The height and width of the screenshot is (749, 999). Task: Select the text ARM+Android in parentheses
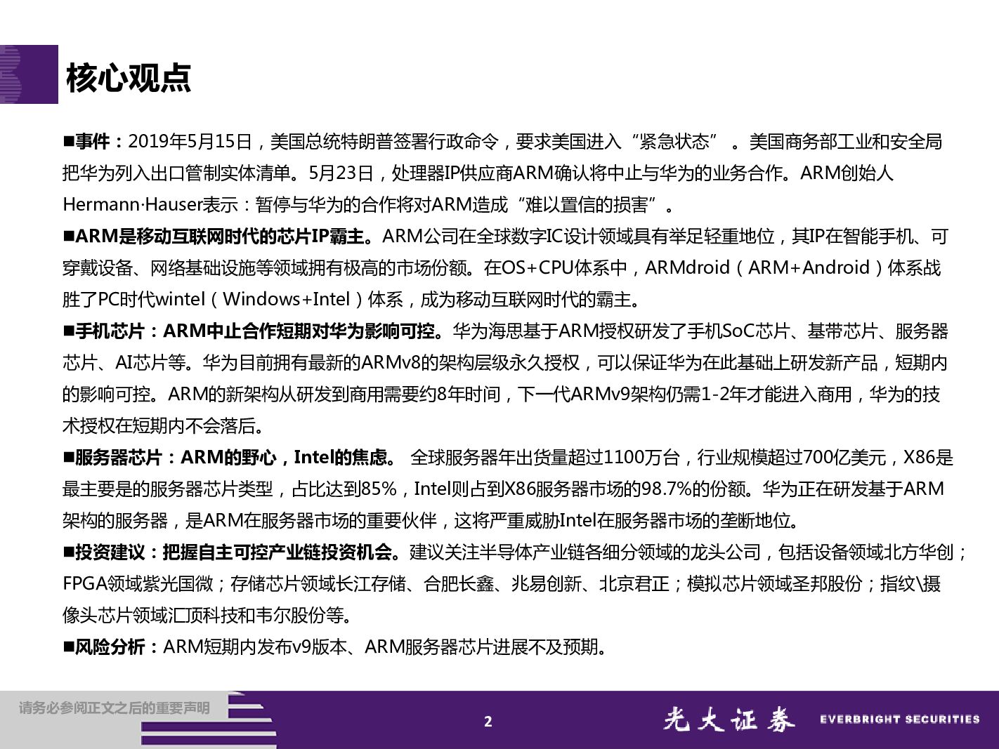[810, 268]
